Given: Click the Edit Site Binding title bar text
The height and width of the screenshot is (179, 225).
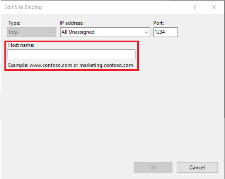Looking at the screenshot, I should click(23, 7).
